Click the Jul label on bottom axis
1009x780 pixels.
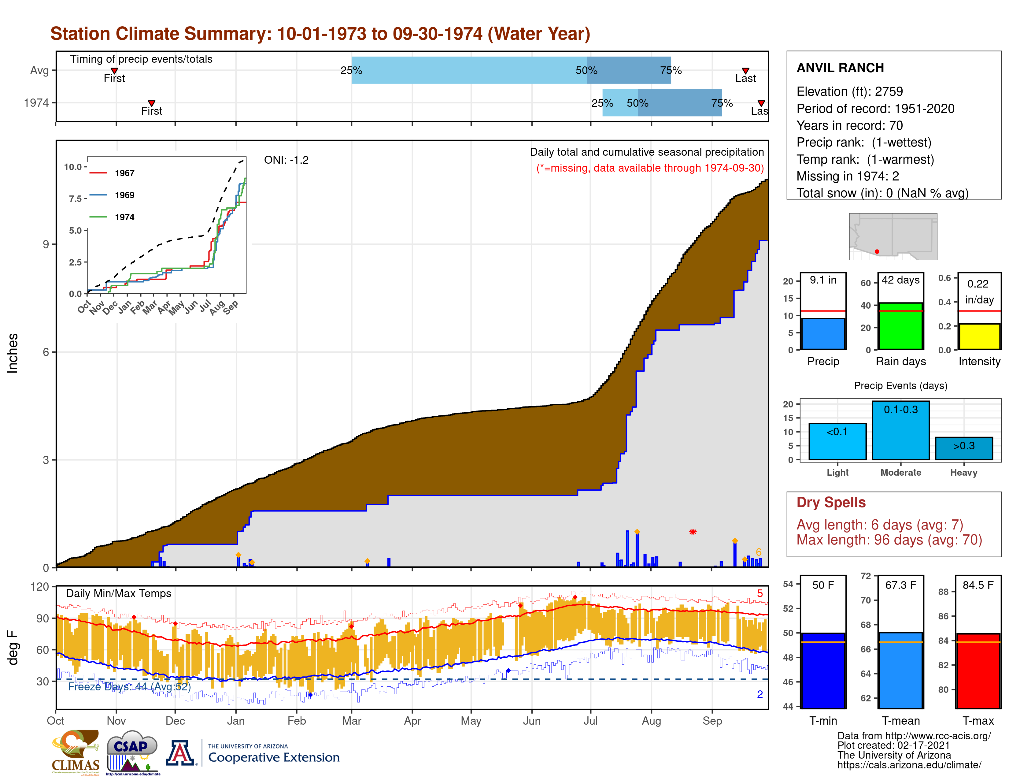590,721
